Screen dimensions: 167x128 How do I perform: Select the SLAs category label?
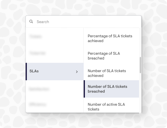click(x=34, y=71)
